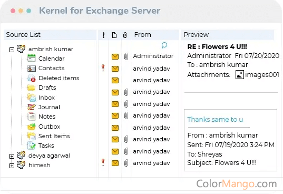The height and width of the screenshot is (194, 283).
Task: Click the ambrish kumar mailbox icon
Action: coord(21,48)
